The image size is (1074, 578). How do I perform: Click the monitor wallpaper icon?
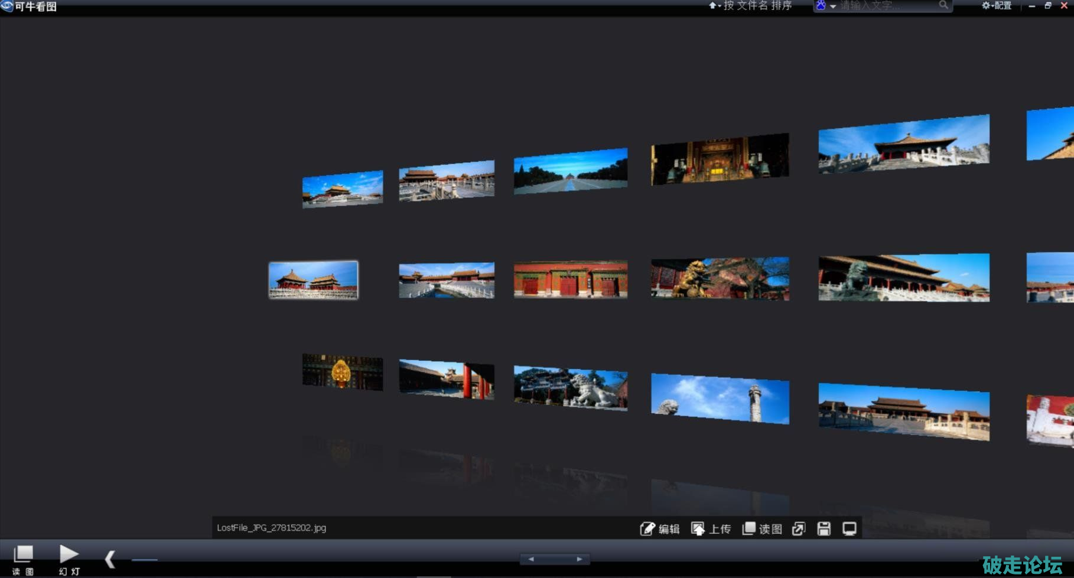[850, 529]
